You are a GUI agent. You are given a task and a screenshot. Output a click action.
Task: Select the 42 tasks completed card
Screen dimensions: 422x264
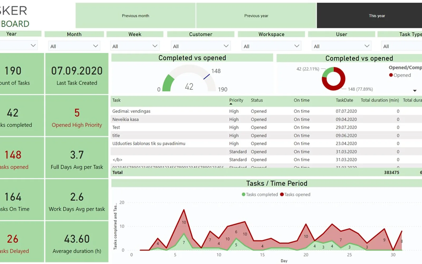(22, 116)
